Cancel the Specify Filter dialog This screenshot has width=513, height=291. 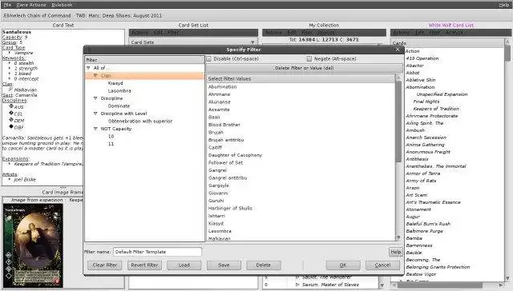(x=382, y=265)
